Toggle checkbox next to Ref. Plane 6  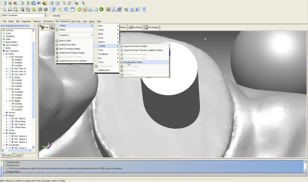[x=10, y=119]
